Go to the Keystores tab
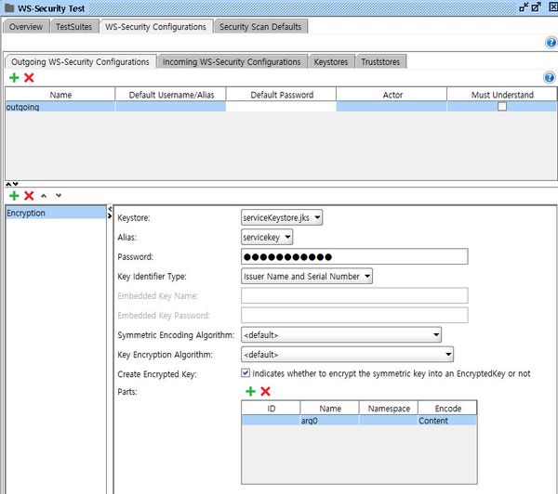The height and width of the screenshot is (494, 558). (x=332, y=61)
